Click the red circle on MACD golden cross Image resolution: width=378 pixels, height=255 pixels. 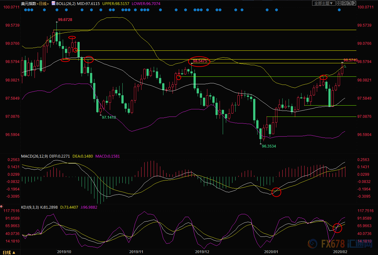[x=276, y=192]
